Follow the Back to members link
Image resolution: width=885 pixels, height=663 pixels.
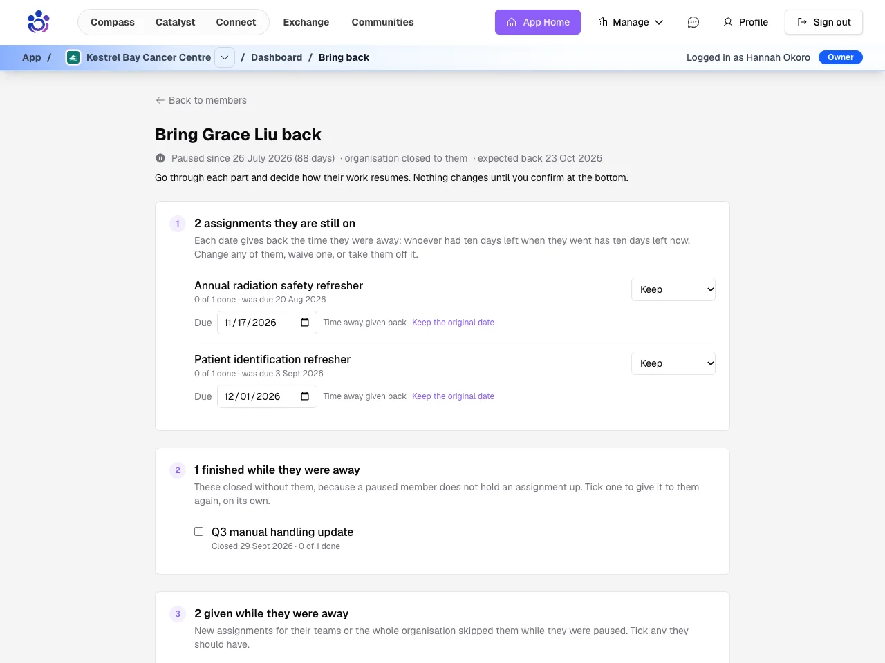click(x=201, y=100)
